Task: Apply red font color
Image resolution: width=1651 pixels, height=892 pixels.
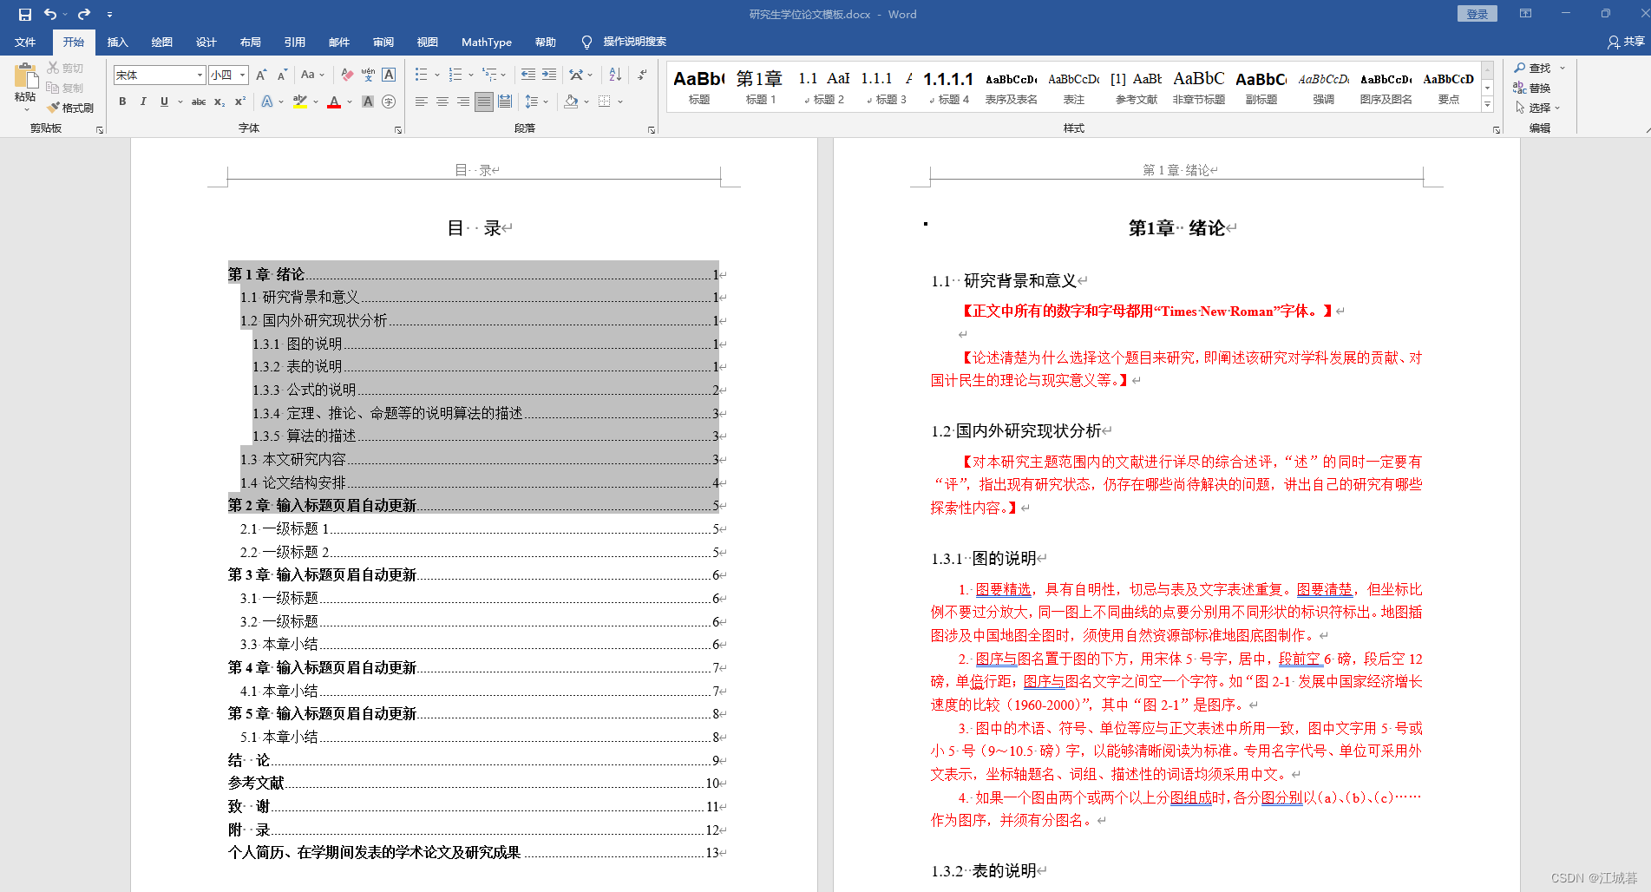Action: click(334, 102)
